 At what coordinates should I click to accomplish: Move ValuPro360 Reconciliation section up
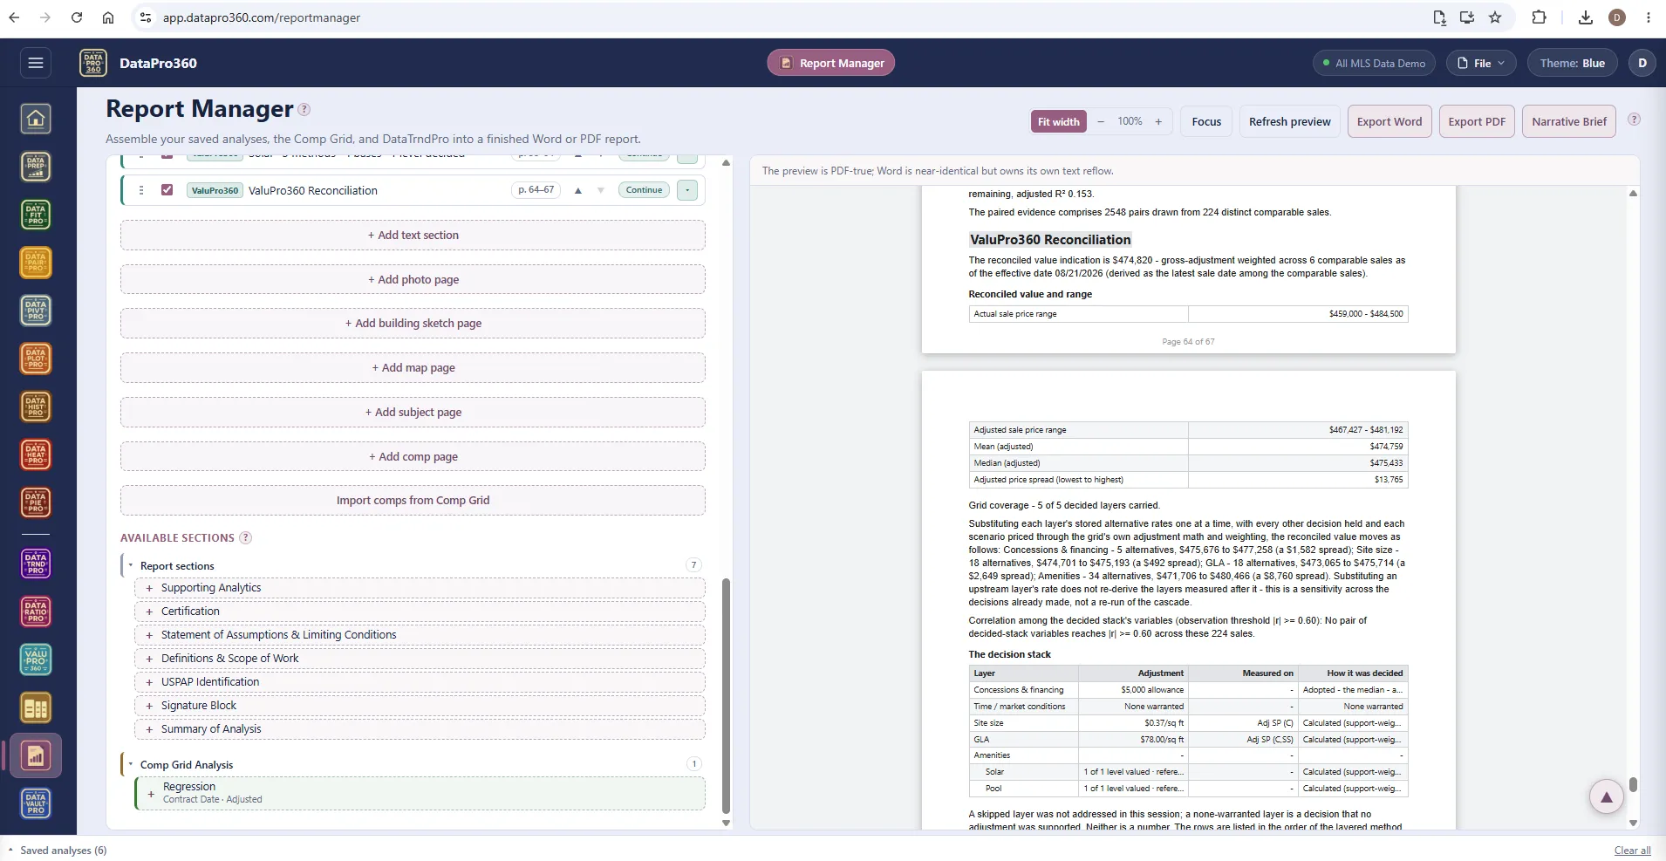click(x=577, y=190)
